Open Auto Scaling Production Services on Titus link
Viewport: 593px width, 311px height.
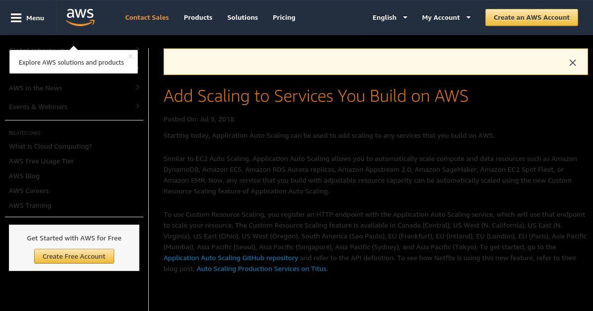(261, 269)
